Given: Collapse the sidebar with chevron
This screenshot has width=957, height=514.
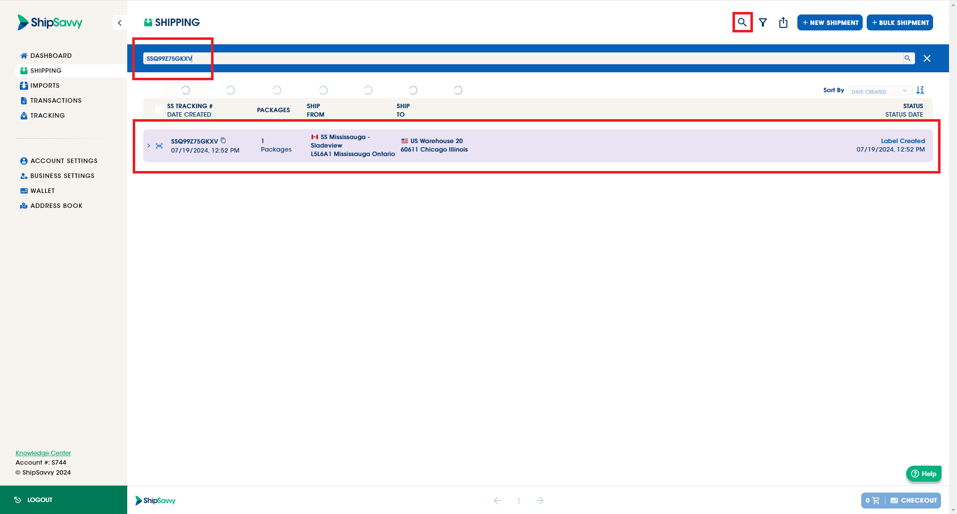Looking at the screenshot, I should pos(120,23).
